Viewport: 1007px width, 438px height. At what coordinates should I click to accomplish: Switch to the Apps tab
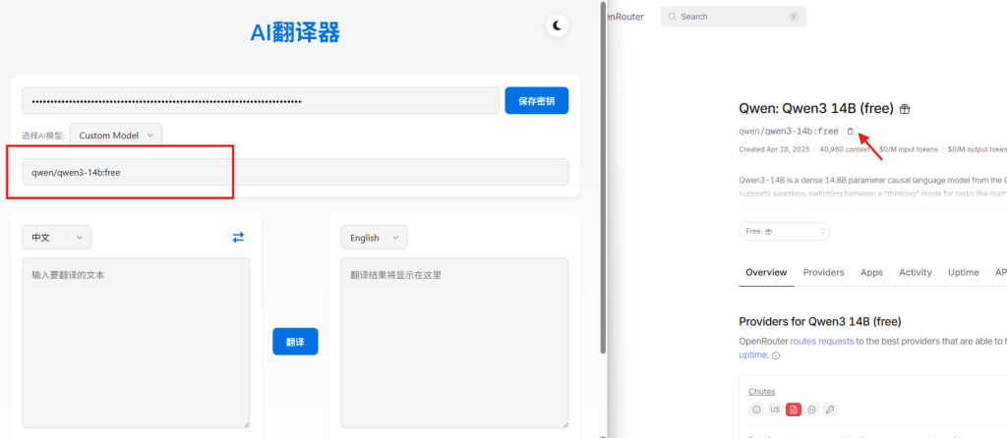(x=871, y=273)
